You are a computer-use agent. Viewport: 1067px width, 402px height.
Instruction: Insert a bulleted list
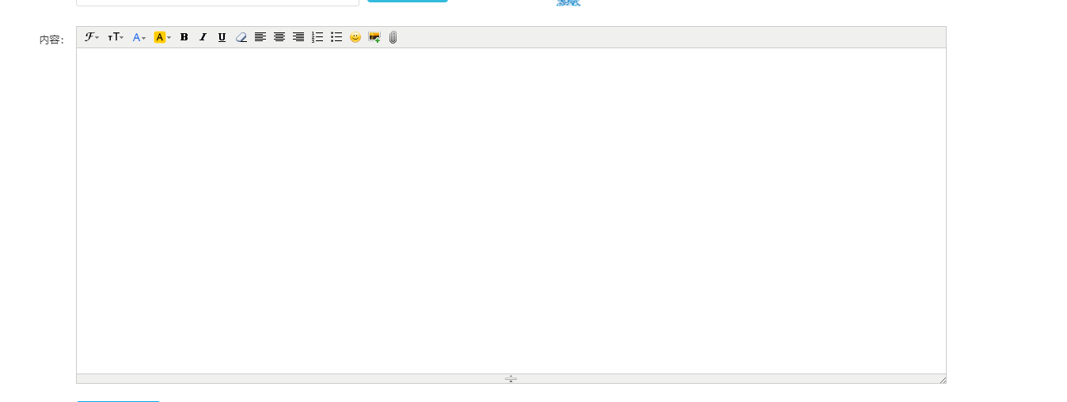(x=336, y=37)
